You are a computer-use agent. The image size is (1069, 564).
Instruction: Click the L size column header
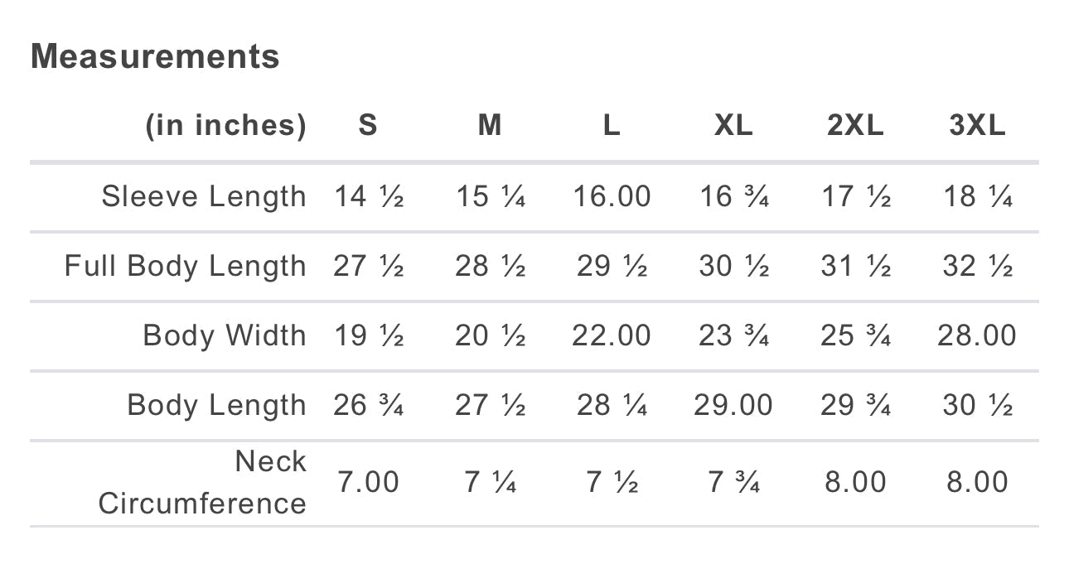pos(612,125)
